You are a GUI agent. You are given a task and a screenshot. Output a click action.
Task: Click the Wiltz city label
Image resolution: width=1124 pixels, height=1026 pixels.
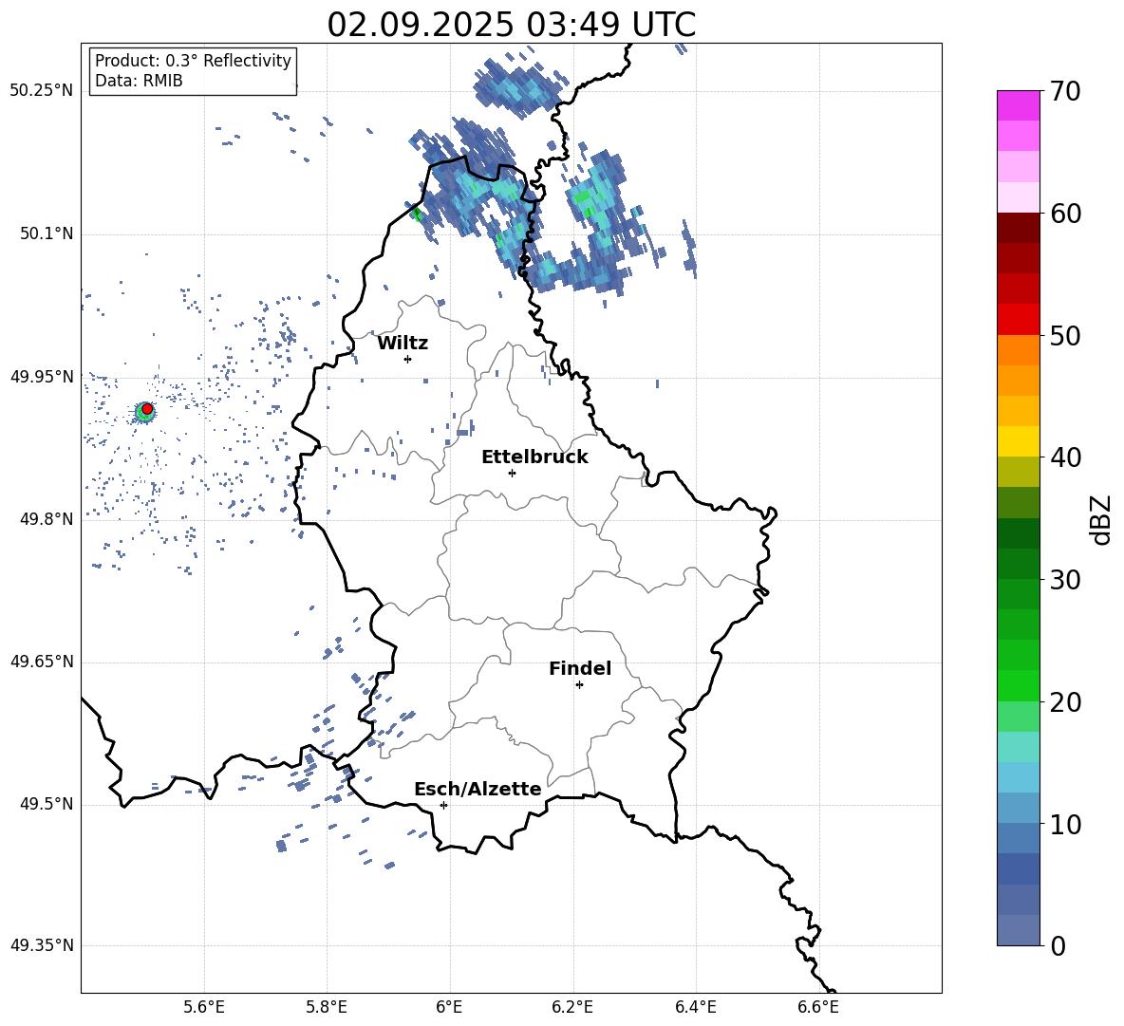[x=403, y=344]
